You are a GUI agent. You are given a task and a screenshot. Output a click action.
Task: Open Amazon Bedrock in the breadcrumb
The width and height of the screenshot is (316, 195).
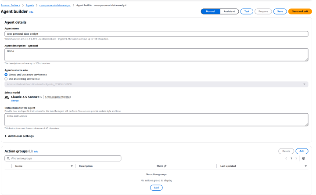pyautogui.click(x=11, y=5)
